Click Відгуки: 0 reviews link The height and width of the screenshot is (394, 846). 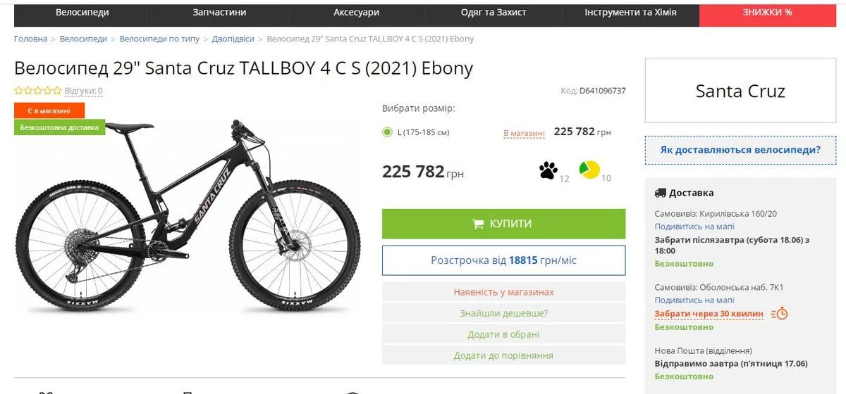(84, 91)
